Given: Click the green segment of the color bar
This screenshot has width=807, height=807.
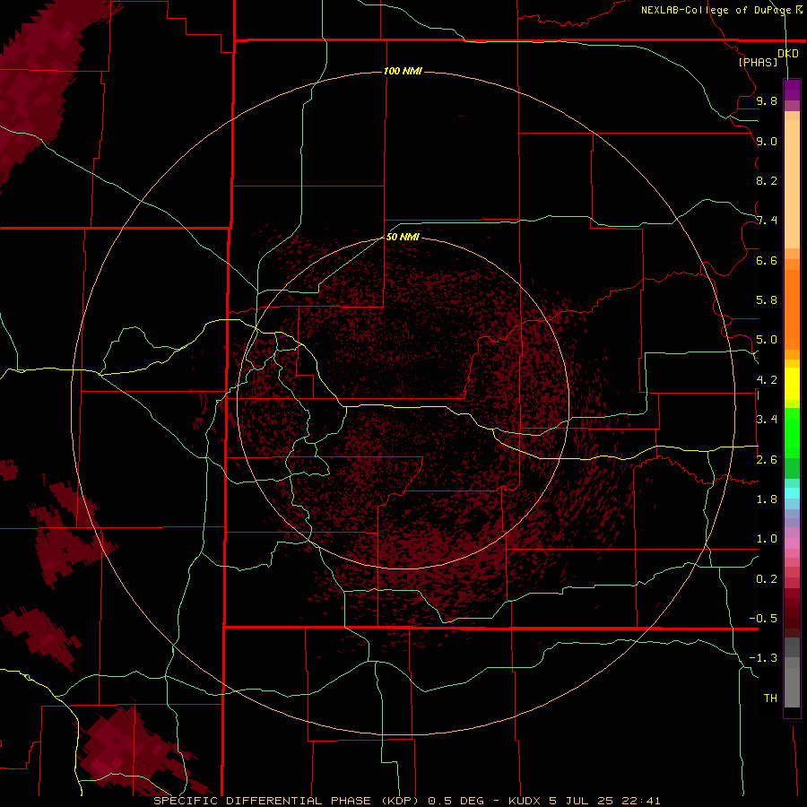Looking at the screenshot, I should 792,433.
